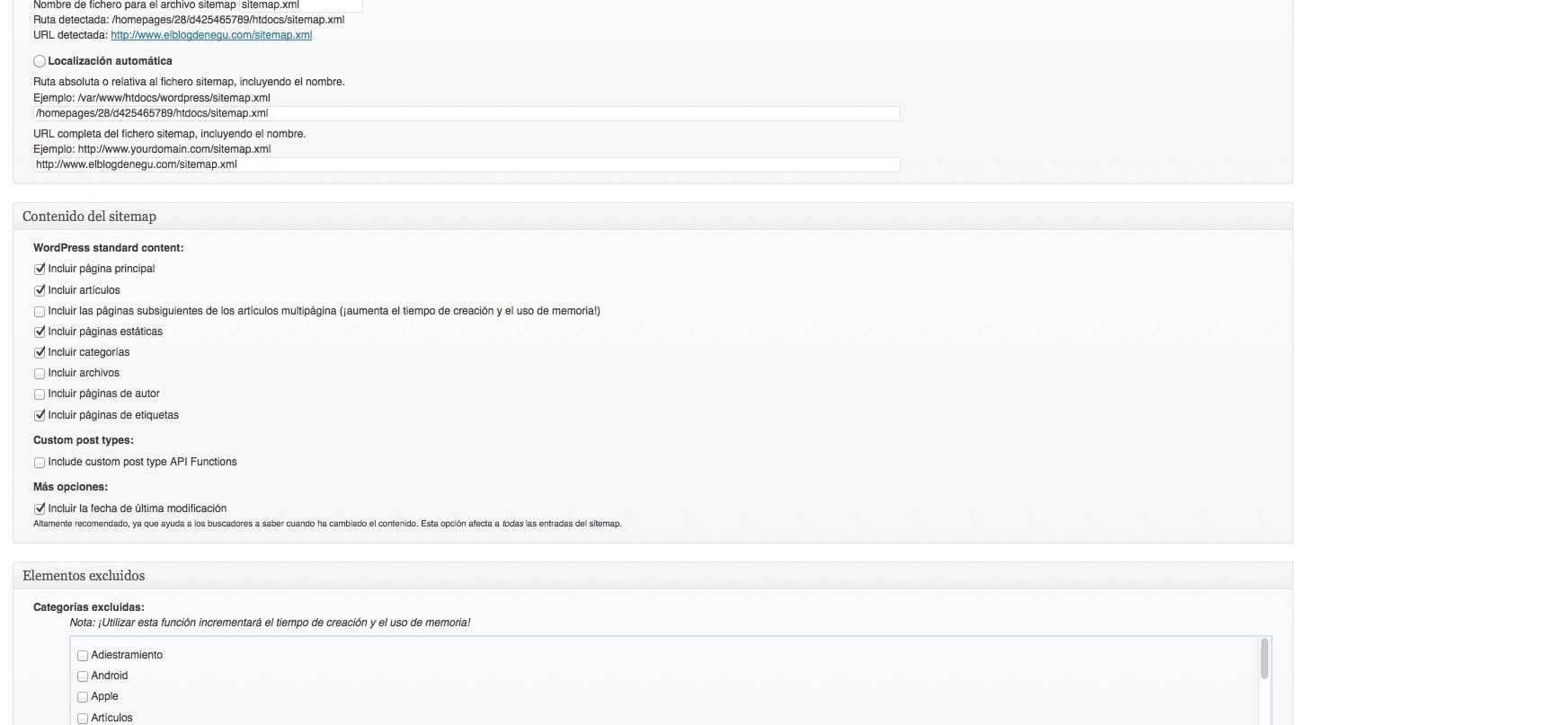Exclude the Android category

click(x=83, y=676)
